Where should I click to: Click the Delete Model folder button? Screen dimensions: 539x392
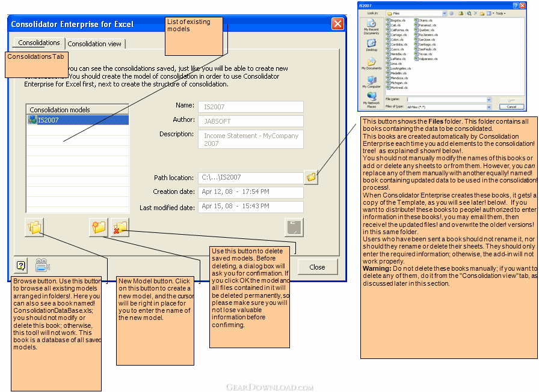120,227
